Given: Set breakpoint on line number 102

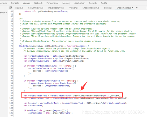Looking at the screenshot, I should point(11,103).
